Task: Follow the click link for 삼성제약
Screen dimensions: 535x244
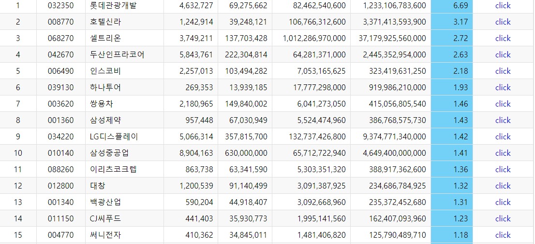Action: (503, 120)
